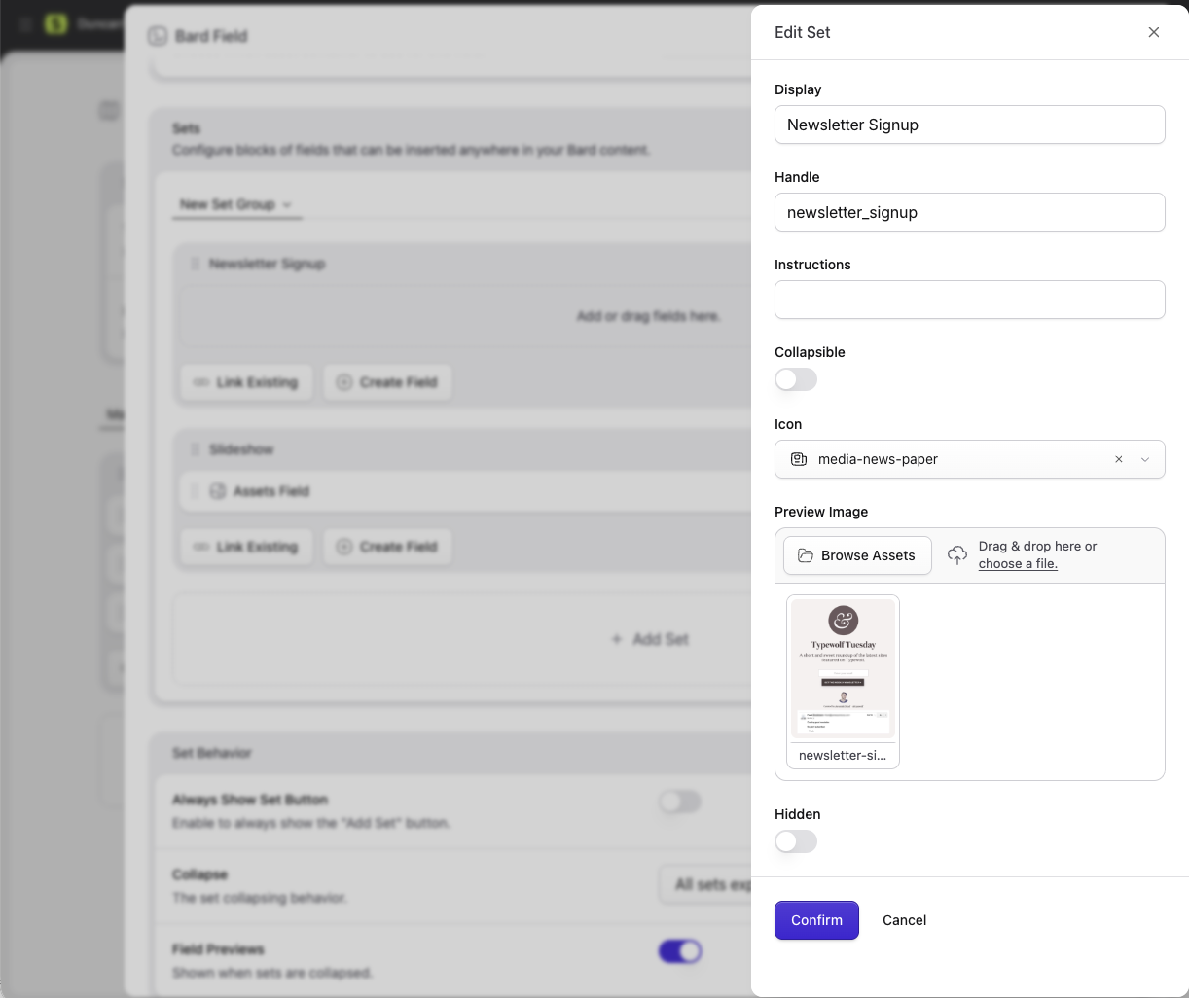Click the 'choose a file' link
The image size is (1189, 998).
tap(1018, 564)
